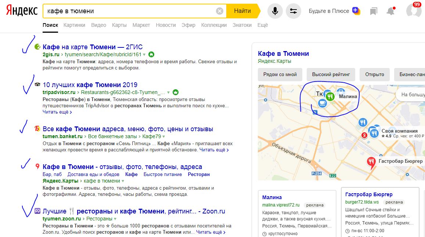Follow the Быстрое питание sitelink
The height and width of the screenshot is (237, 425).
point(163,175)
